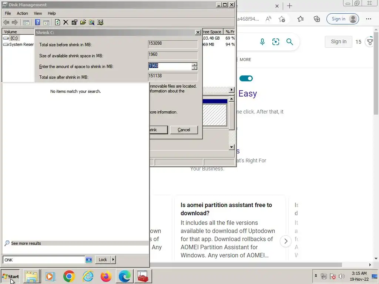Click the Volume column header
This screenshot has width=379, height=284.
pyautogui.click(x=18, y=32)
